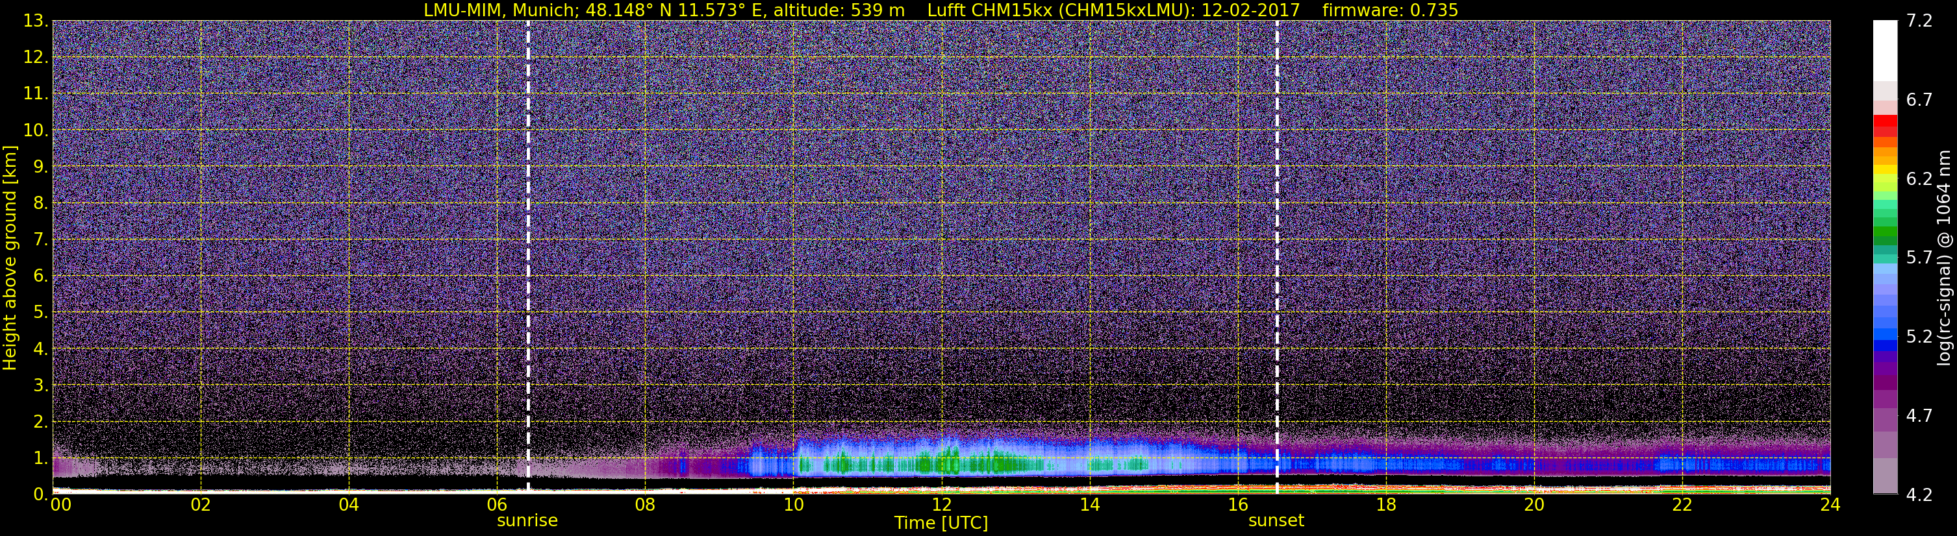The width and height of the screenshot is (1957, 536).
Task: Click the colorbar tick label "7.2"
Action: click(x=1919, y=21)
